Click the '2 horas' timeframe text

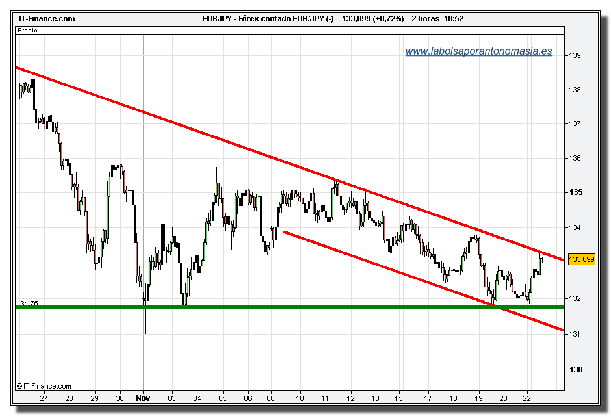click(426, 19)
